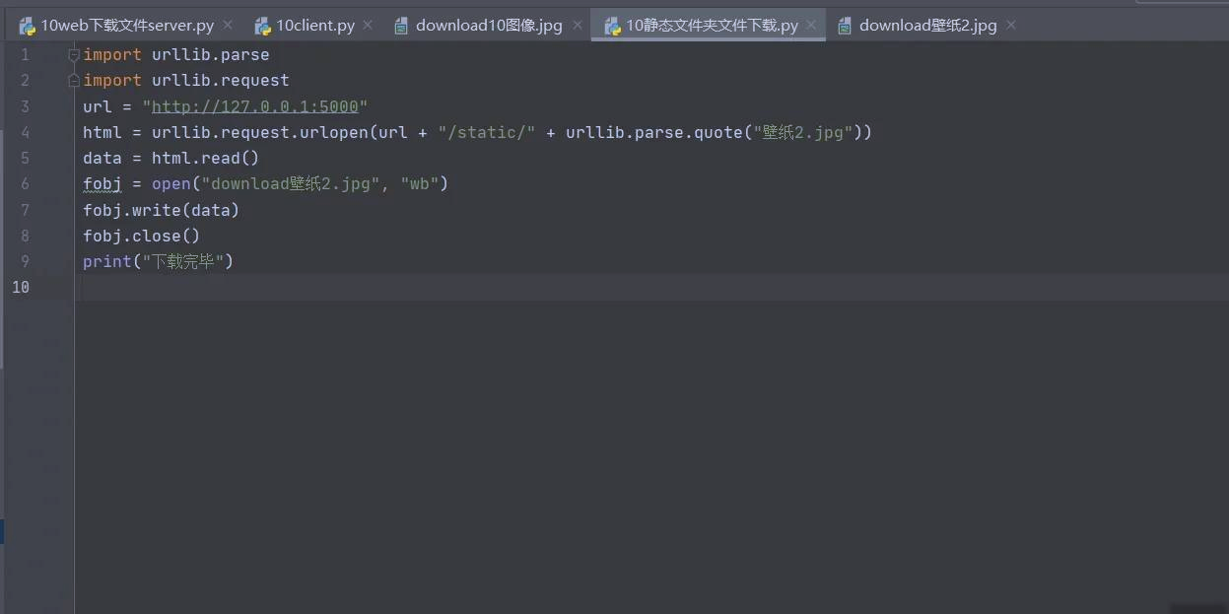Switch to the 10client.py tab

[x=314, y=26]
